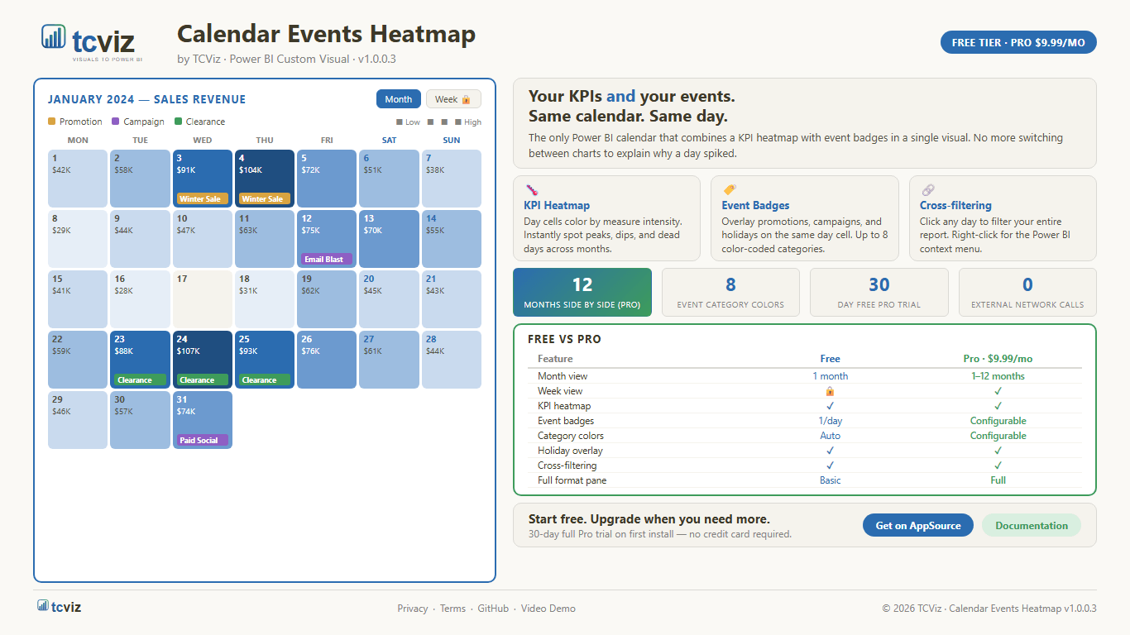The width and height of the screenshot is (1130, 635).
Task: Click the orange Promotion legend swatch
Action: click(52, 122)
